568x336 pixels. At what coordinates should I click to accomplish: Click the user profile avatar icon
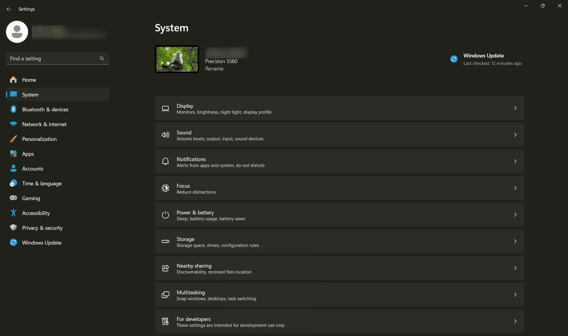(x=17, y=32)
